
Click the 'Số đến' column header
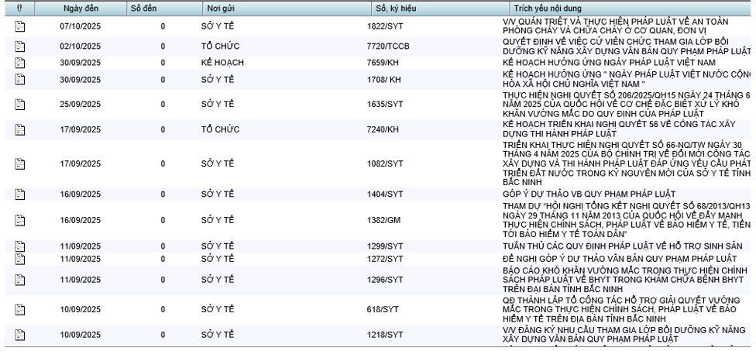(144, 8)
